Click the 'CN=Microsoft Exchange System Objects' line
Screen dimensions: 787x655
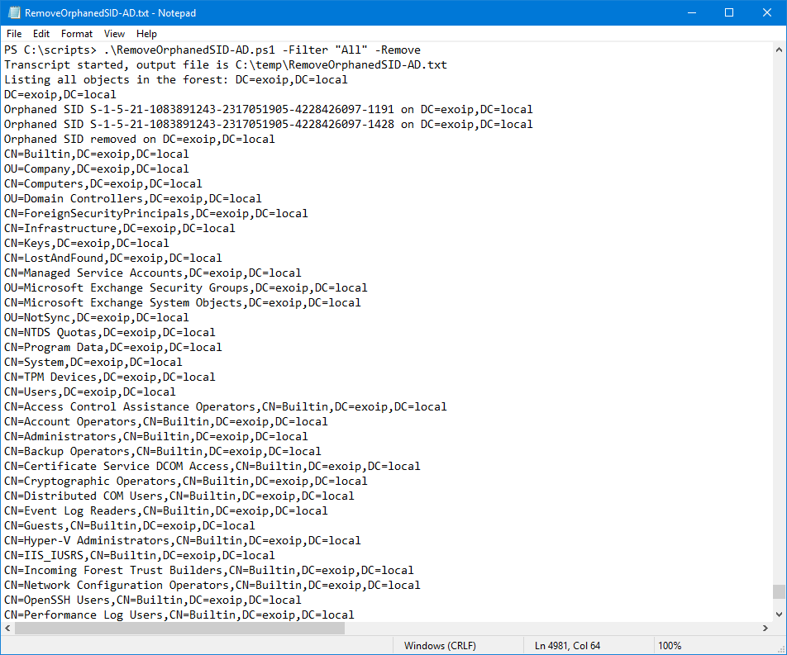(183, 303)
